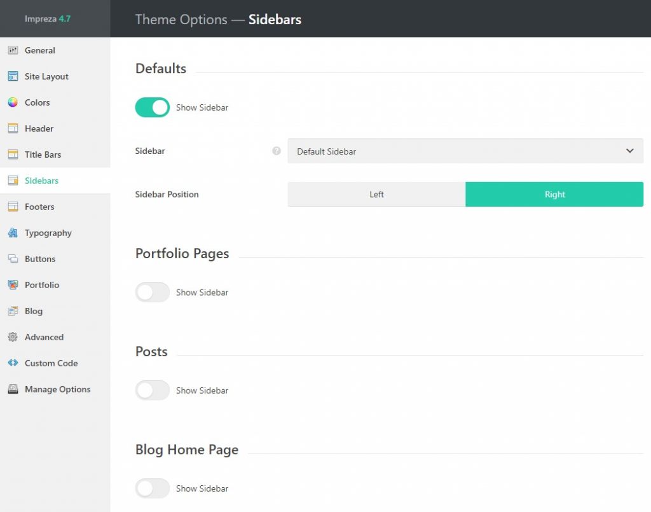Select the Right sidebar position button
Viewport: 651px width, 512px height.
point(554,195)
